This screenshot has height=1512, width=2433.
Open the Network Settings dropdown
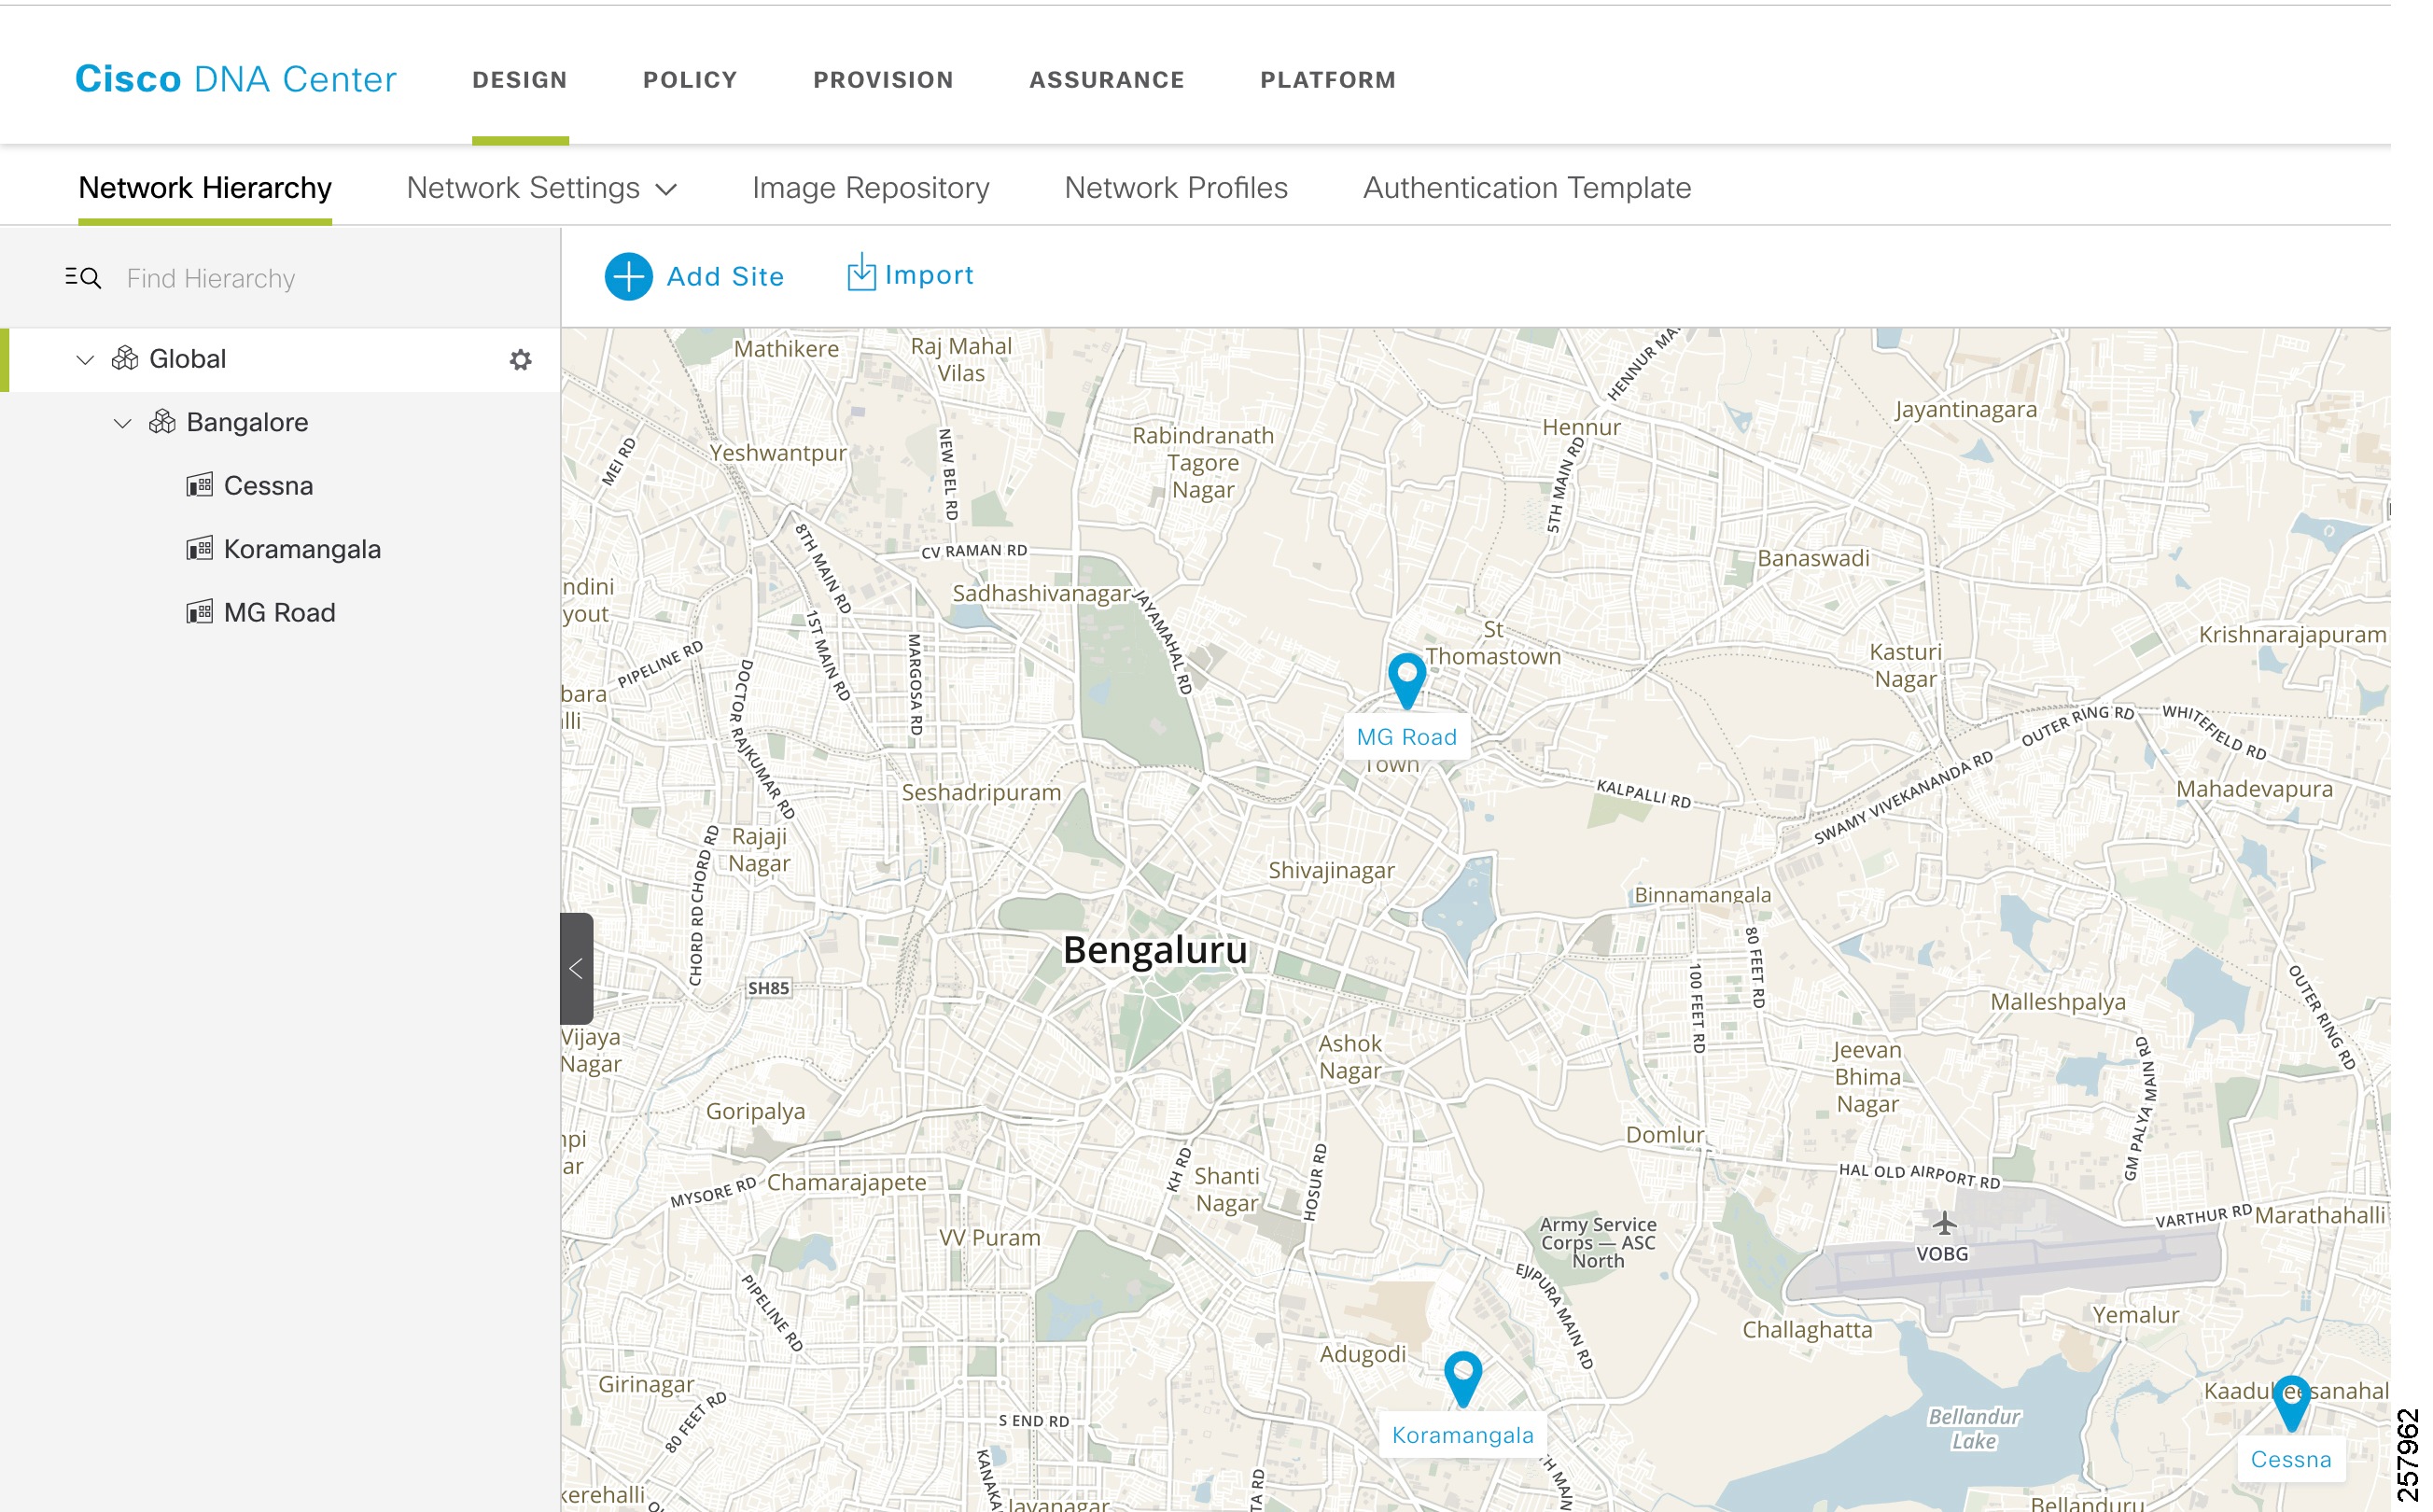coord(542,188)
